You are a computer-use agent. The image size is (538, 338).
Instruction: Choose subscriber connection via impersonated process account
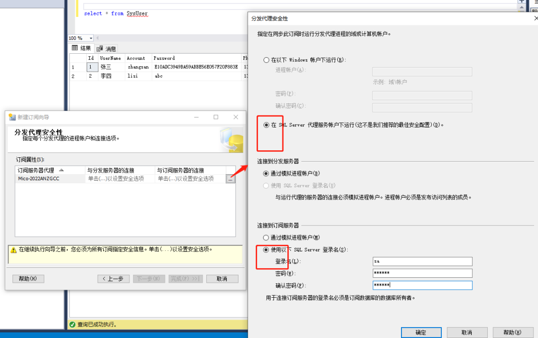click(x=266, y=237)
